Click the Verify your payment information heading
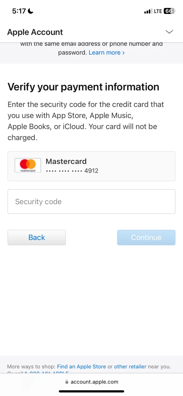The width and height of the screenshot is (183, 396). click(83, 87)
